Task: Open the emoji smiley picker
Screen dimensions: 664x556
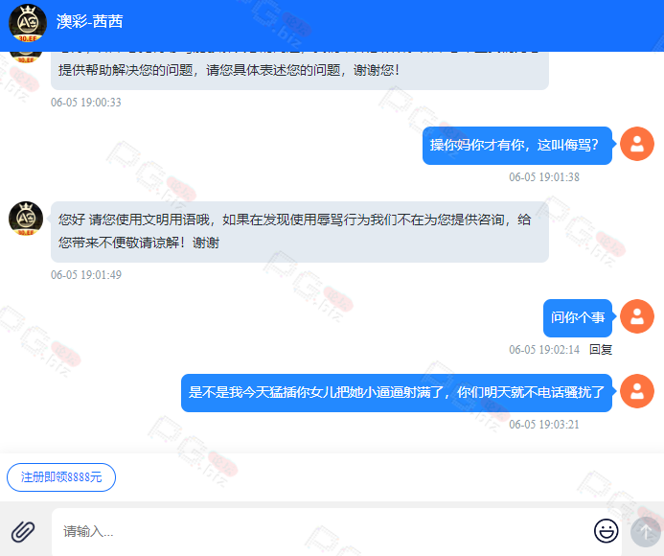Action: (606, 530)
